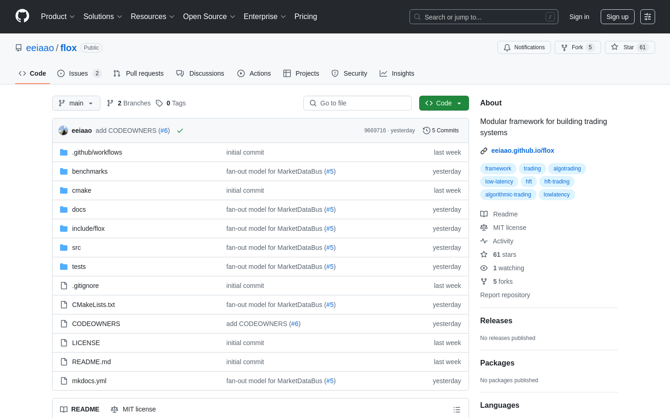Fork the repository
670x418 pixels.
pos(578,47)
